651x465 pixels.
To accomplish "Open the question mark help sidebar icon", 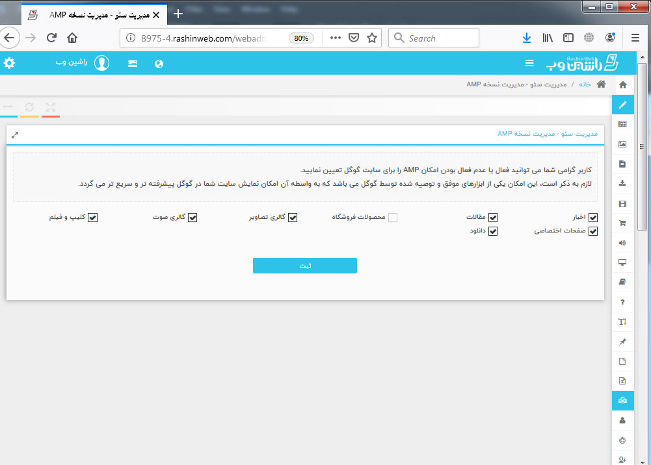I will pos(622,302).
